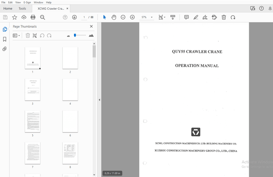
Task: Go to previous page arrow
Action: pos(65,17)
